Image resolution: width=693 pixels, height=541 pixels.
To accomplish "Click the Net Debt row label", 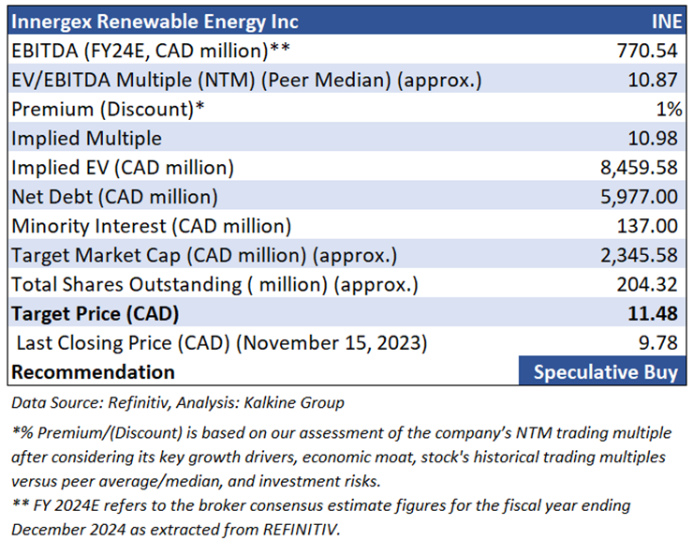I will [x=114, y=197].
